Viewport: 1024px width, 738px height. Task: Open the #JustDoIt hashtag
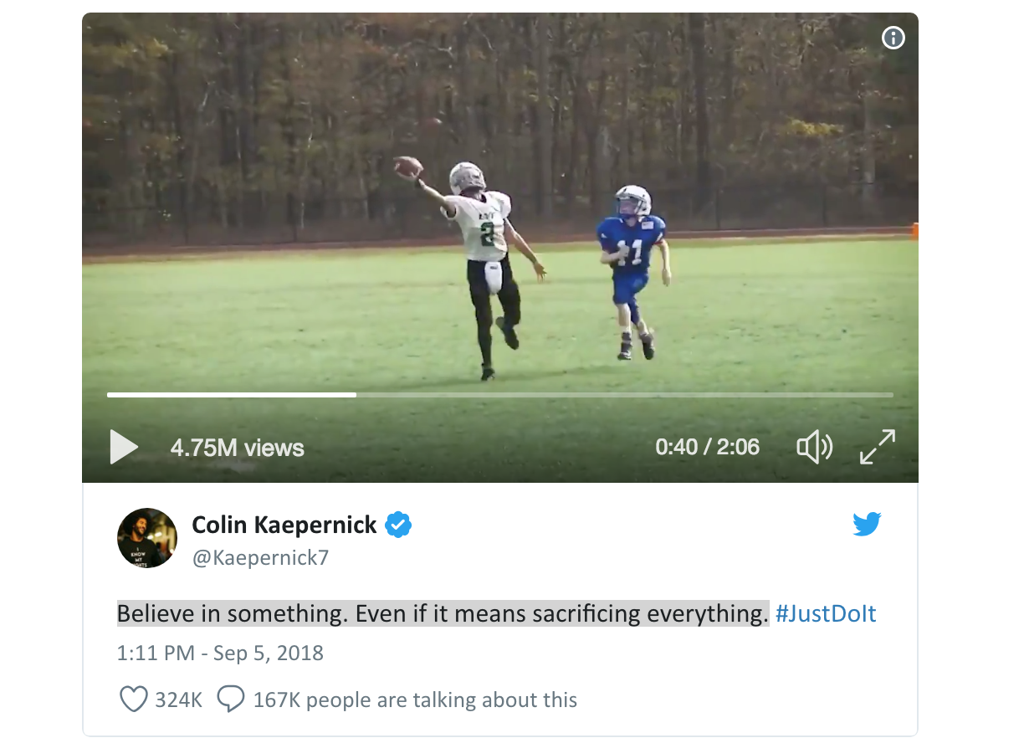point(826,614)
